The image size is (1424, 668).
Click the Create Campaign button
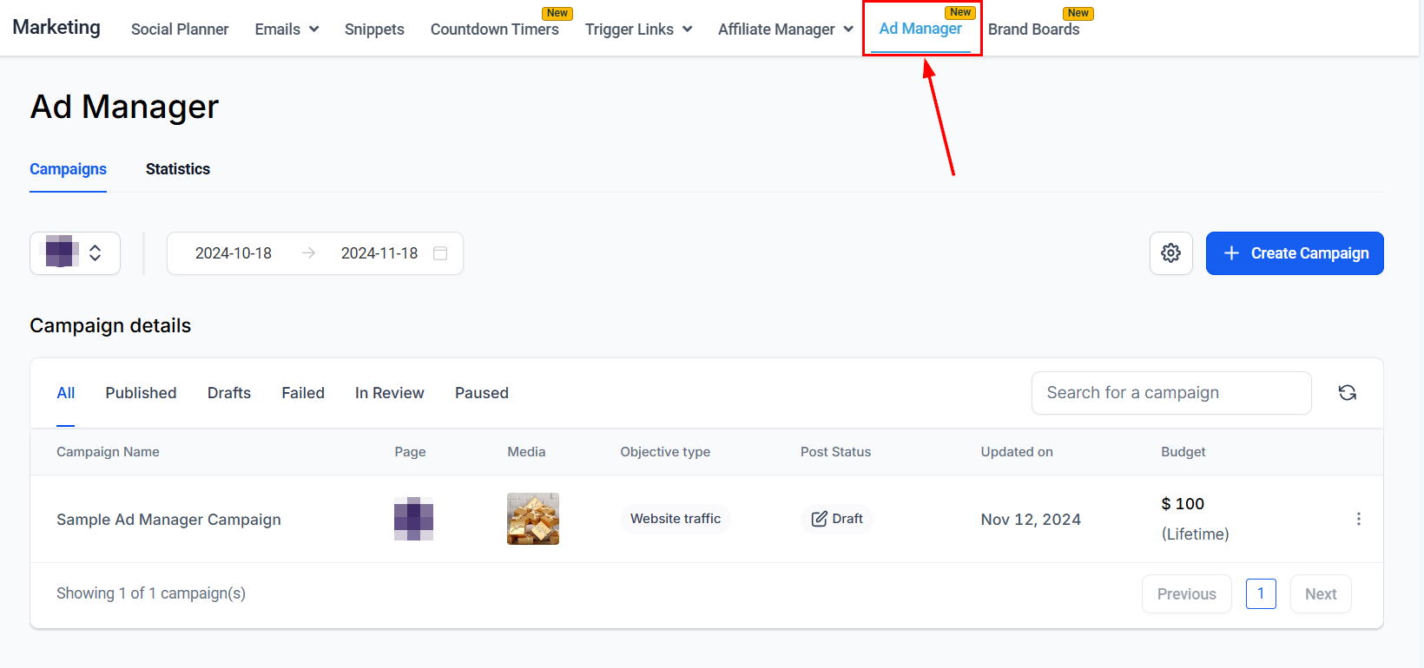(x=1294, y=253)
